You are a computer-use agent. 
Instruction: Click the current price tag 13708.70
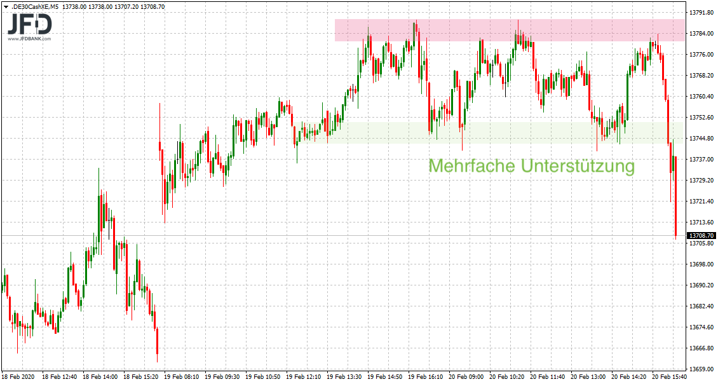tap(701, 236)
